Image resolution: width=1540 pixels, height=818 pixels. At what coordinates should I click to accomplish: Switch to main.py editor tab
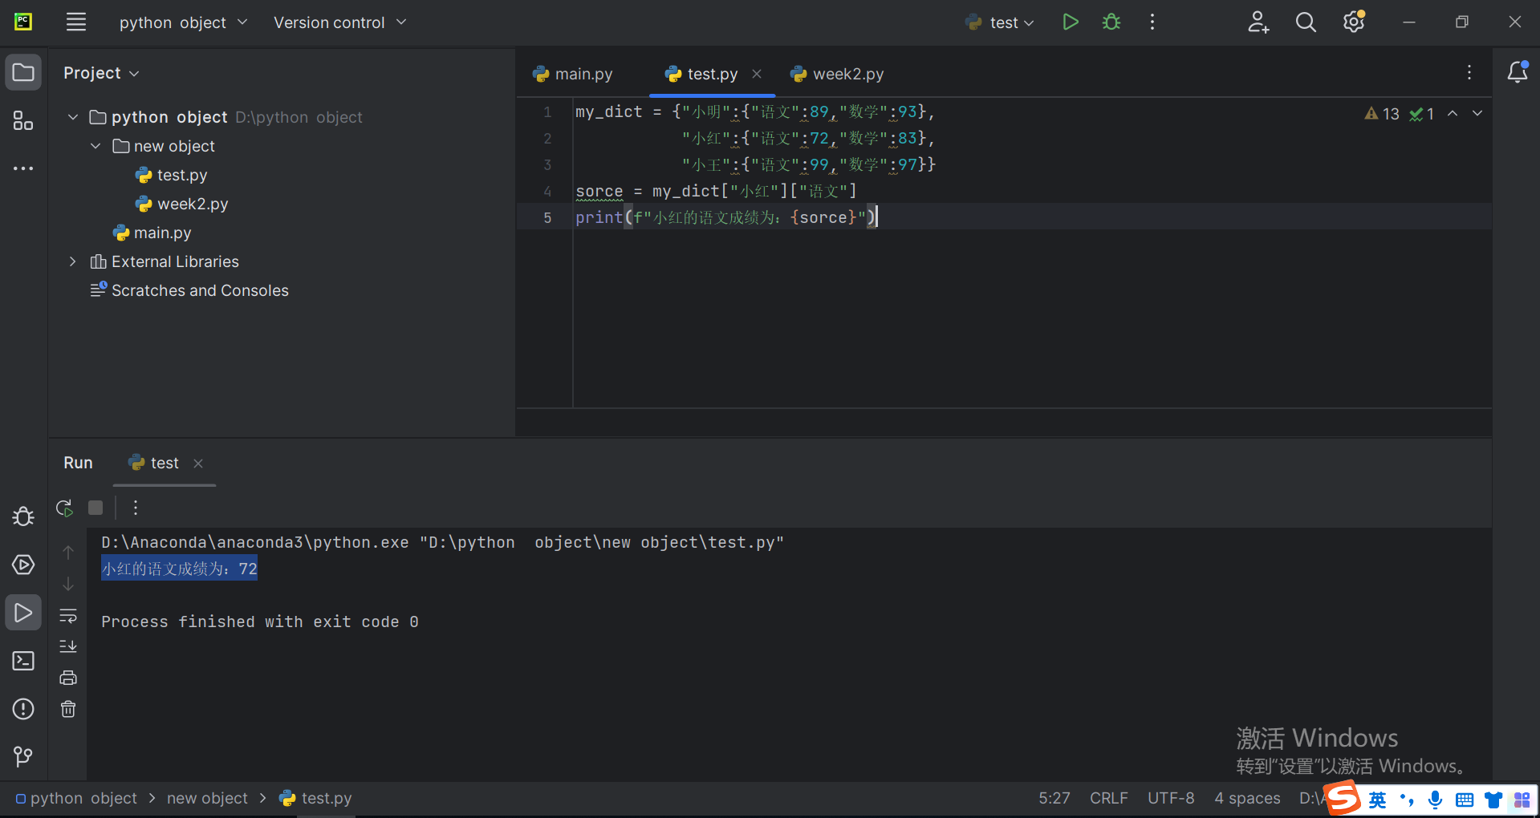pos(572,74)
